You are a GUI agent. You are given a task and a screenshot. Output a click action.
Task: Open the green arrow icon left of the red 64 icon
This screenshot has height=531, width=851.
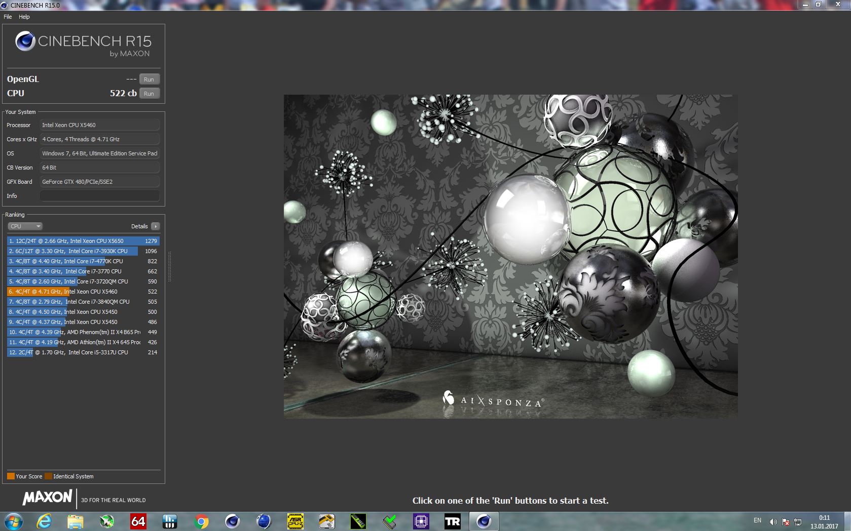point(107,521)
